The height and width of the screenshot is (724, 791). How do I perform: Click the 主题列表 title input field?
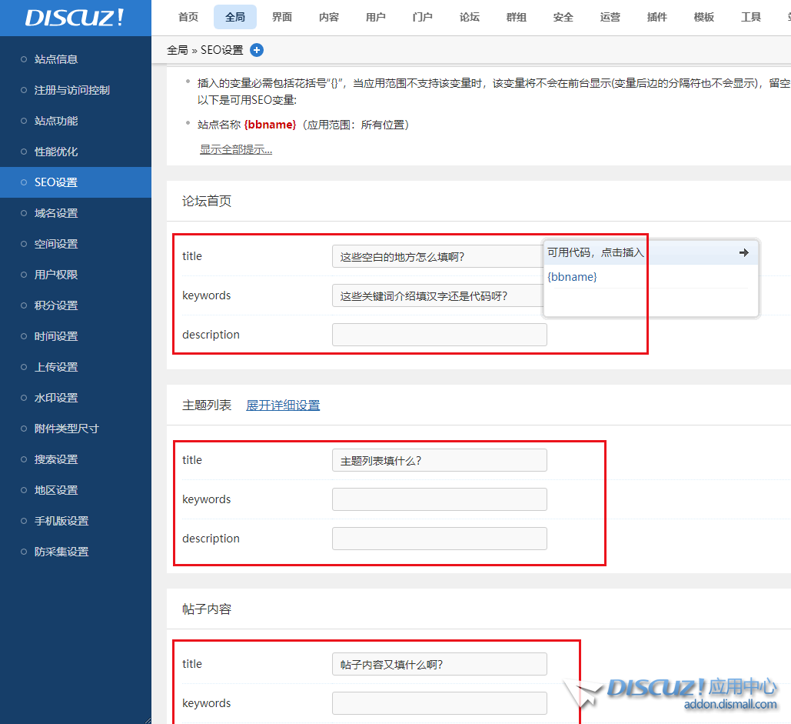pos(439,460)
